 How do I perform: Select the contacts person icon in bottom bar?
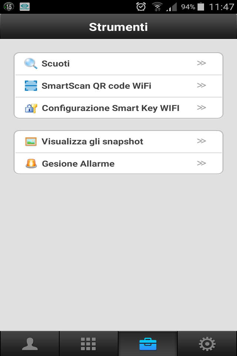pyautogui.click(x=29, y=343)
